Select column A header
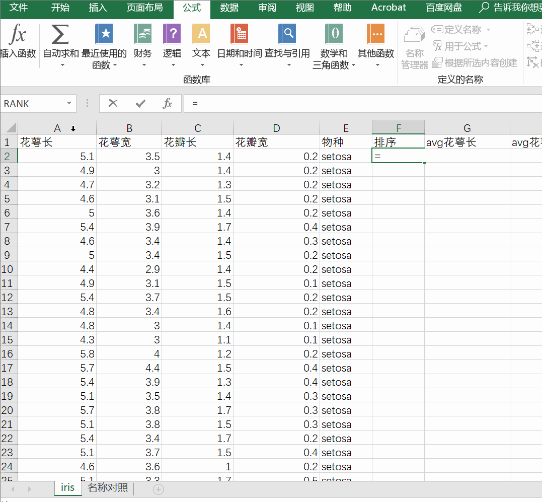The height and width of the screenshot is (502, 542). [57, 128]
